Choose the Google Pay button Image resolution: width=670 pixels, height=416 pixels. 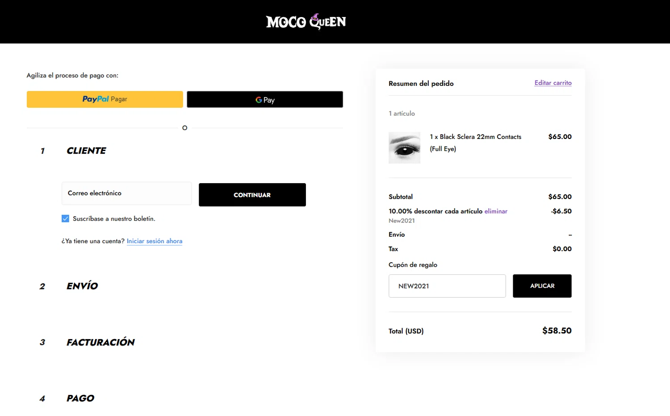(x=265, y=100)
